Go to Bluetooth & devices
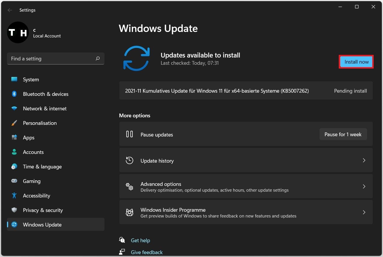 (56, 94)
